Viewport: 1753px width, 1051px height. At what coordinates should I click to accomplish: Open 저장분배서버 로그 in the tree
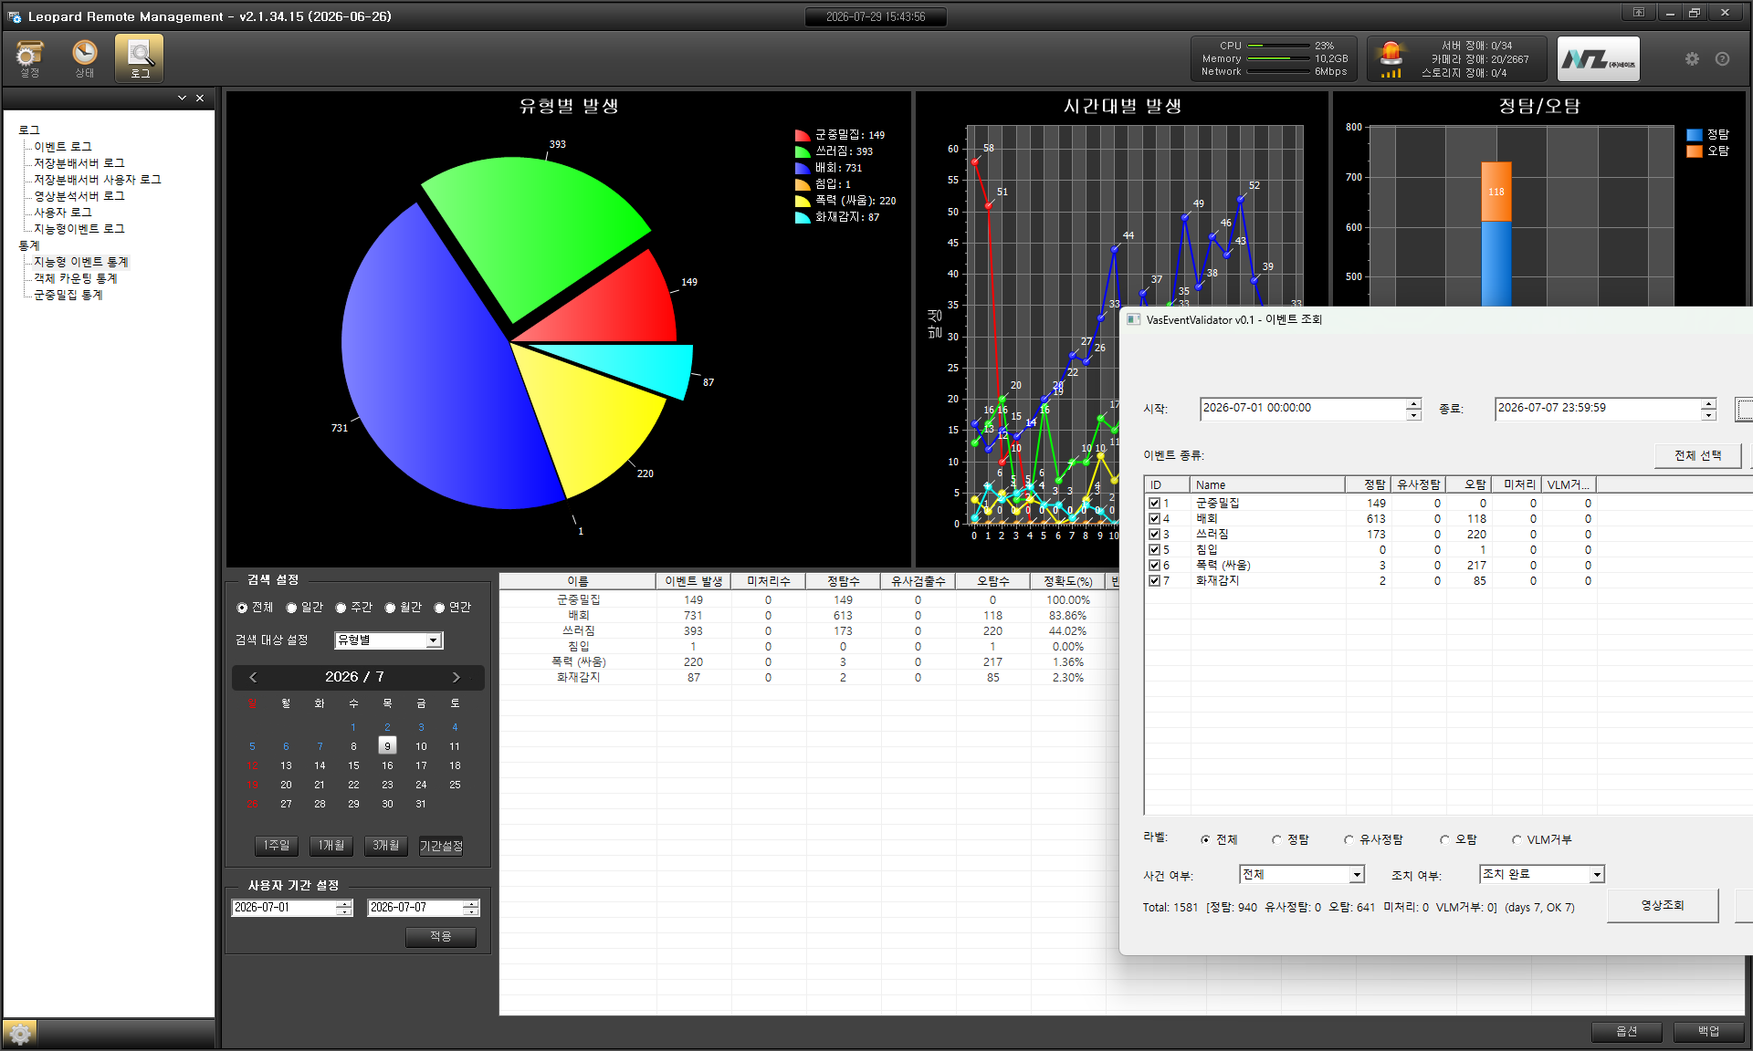click(79, 163)
